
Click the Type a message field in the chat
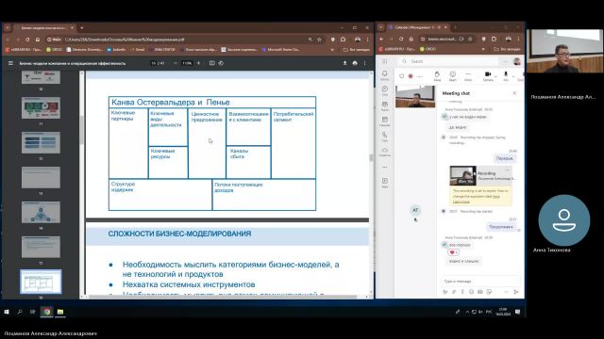point(480,282)
